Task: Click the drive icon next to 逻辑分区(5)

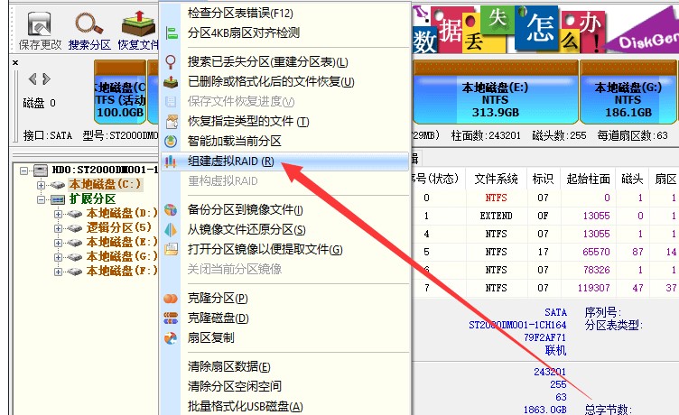Action: click(74, 228)
